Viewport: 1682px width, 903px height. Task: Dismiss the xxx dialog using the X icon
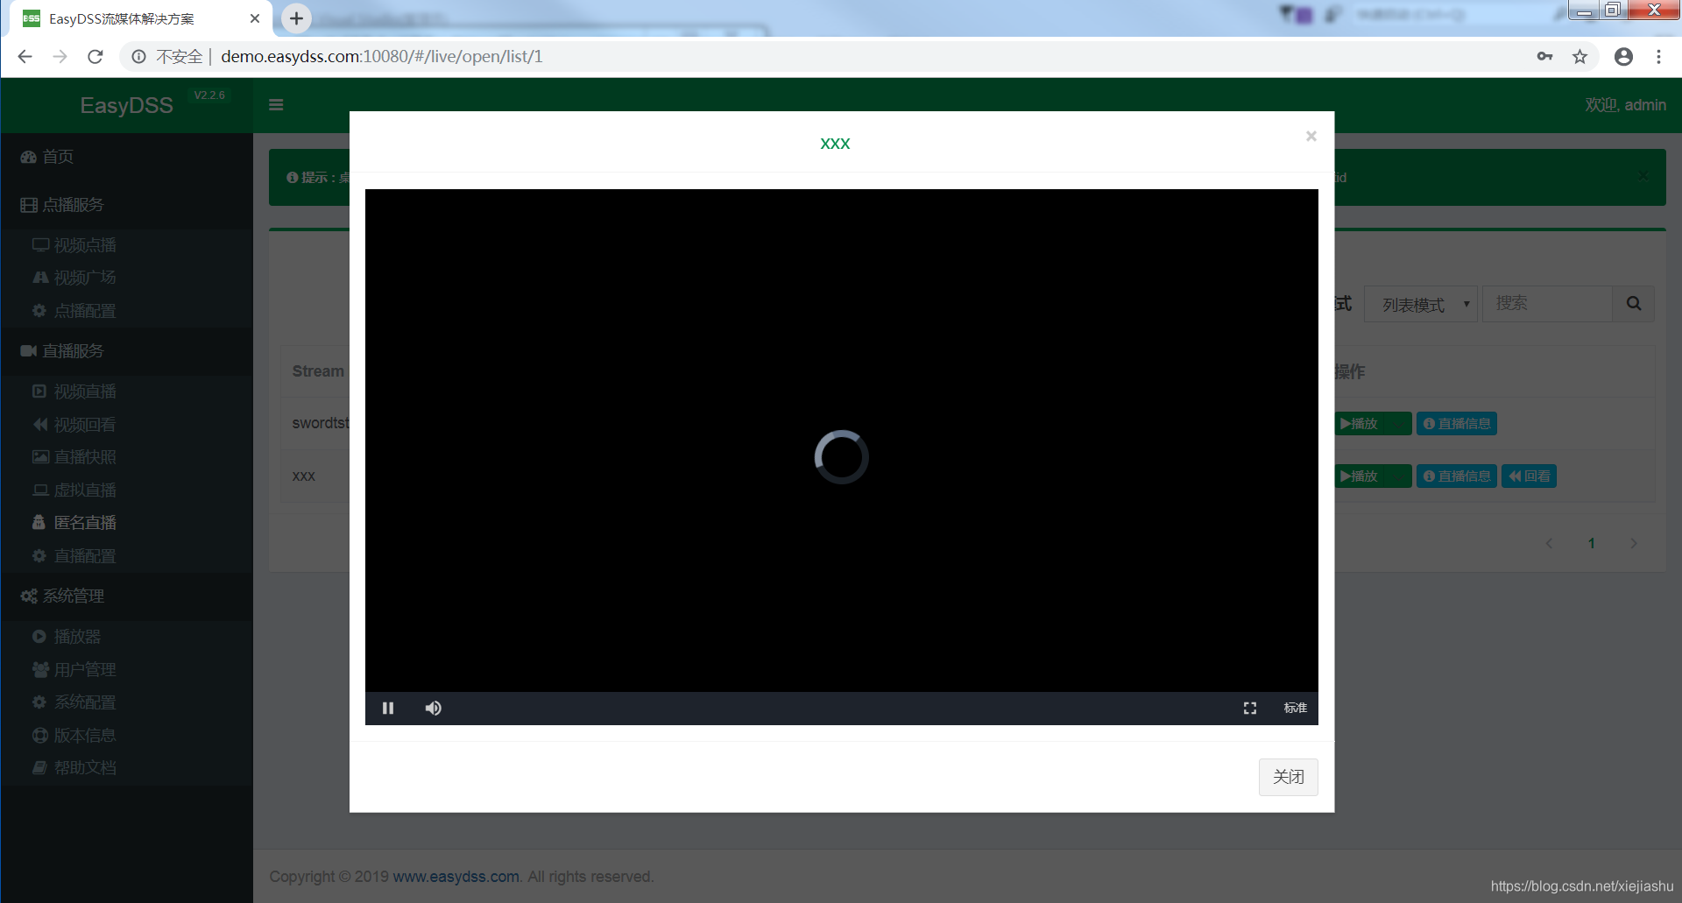click(x=1311, y=136)
